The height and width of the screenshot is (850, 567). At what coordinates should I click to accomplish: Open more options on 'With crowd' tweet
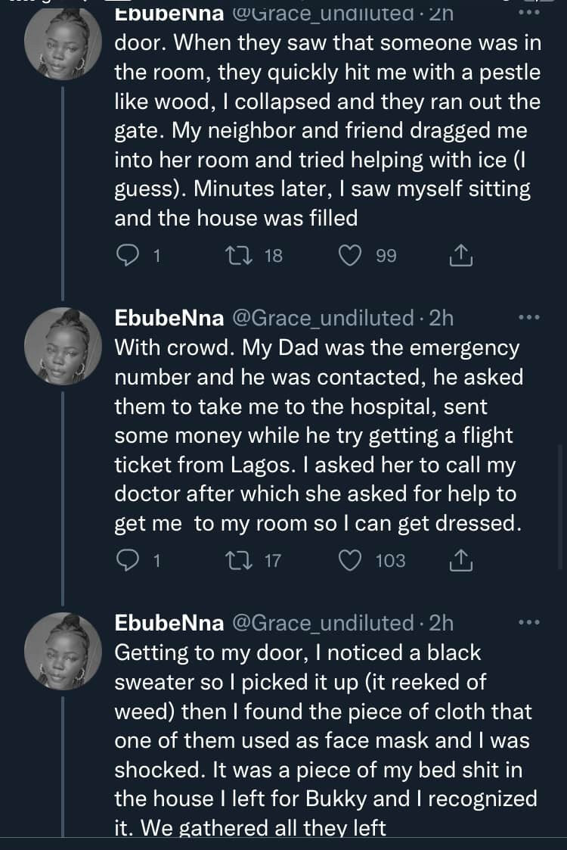click(529, 318)
